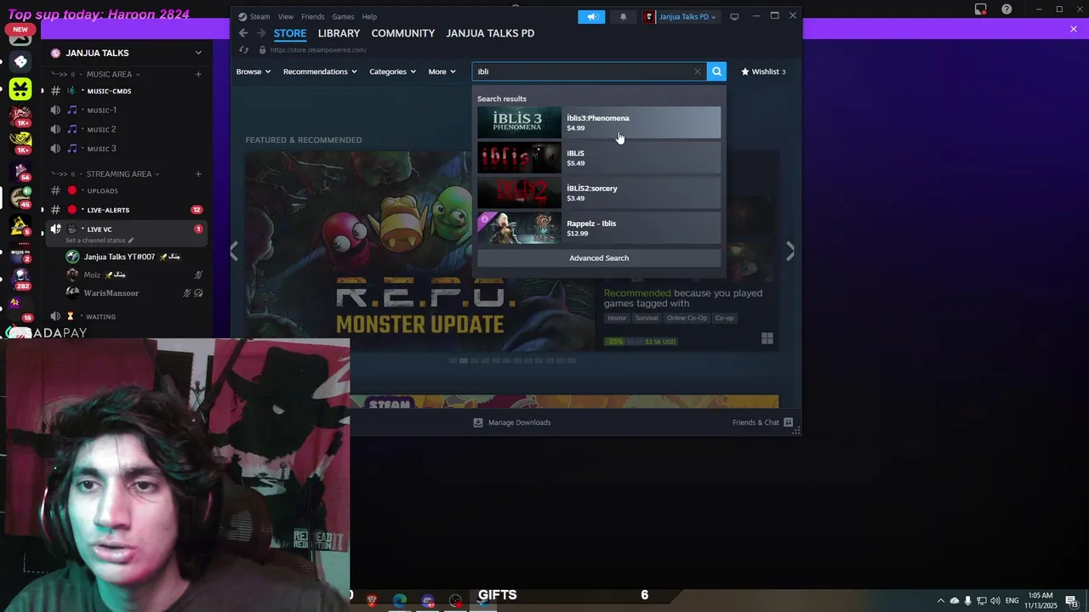Open the More dropdown in store nav

[442, 71]
